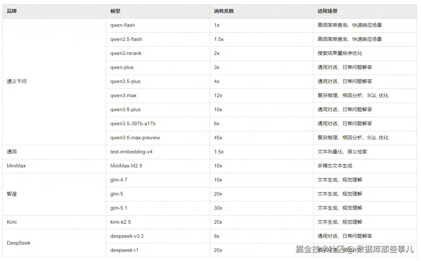Click the glm-5 model name
Screen dimensions: 421x261
(x=117, y=194)
